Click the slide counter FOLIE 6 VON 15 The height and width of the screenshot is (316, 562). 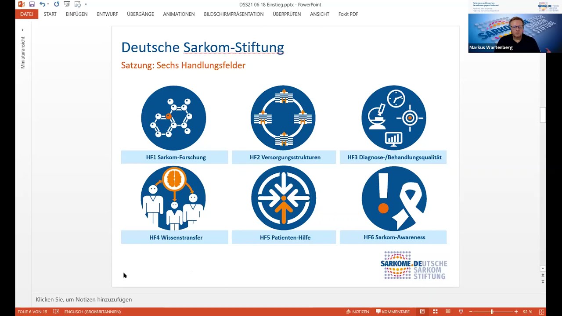[x=32, y=312]
